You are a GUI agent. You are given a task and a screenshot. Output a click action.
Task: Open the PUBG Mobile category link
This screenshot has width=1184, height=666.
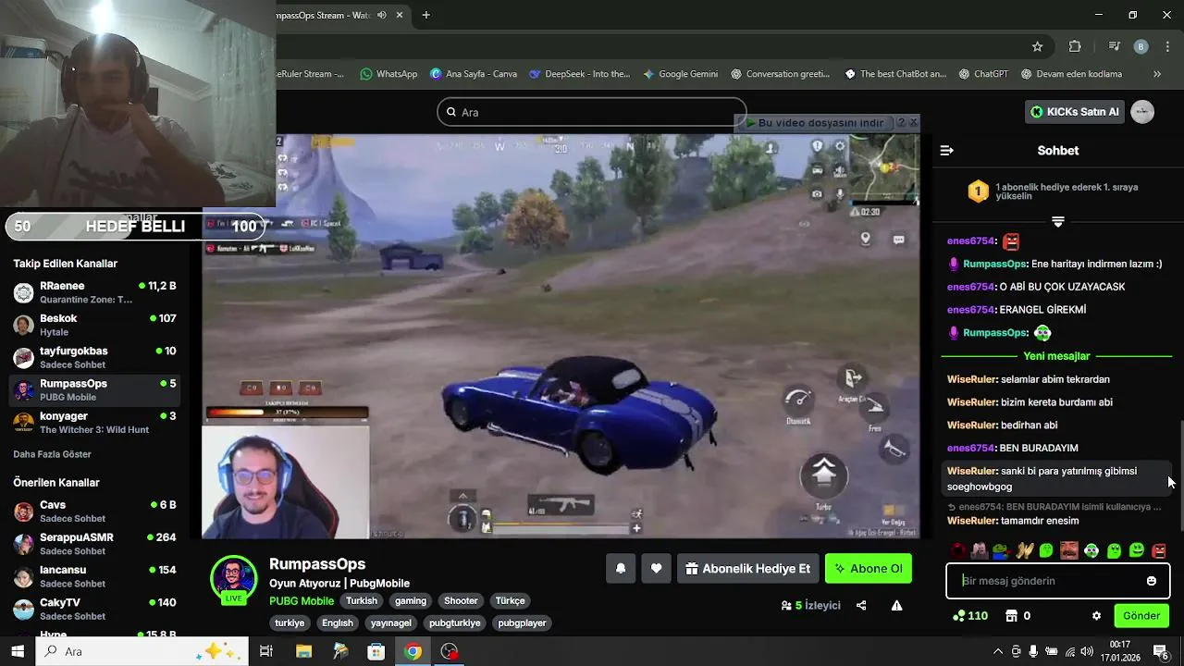302,600
